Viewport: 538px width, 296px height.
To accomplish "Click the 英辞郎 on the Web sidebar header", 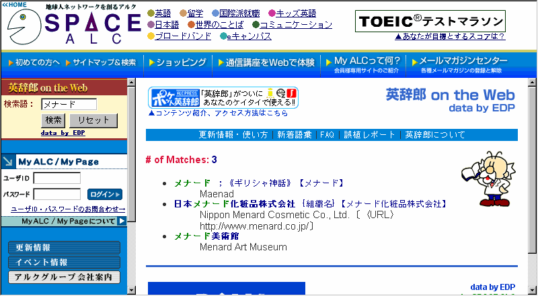I will pyautogui.click(x=48, y=87).
